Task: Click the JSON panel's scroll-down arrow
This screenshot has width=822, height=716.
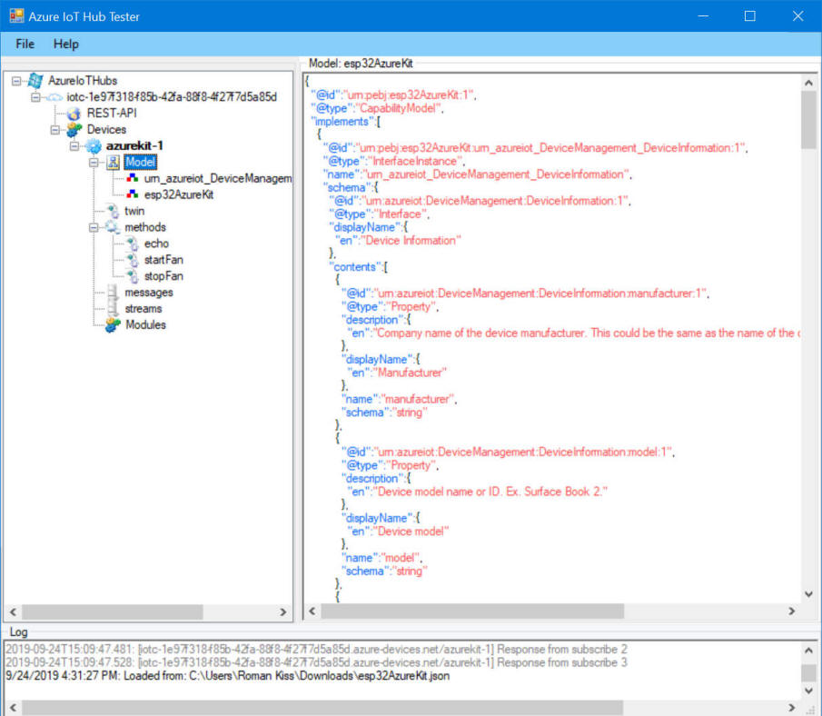Action: (x=809, y=594)
